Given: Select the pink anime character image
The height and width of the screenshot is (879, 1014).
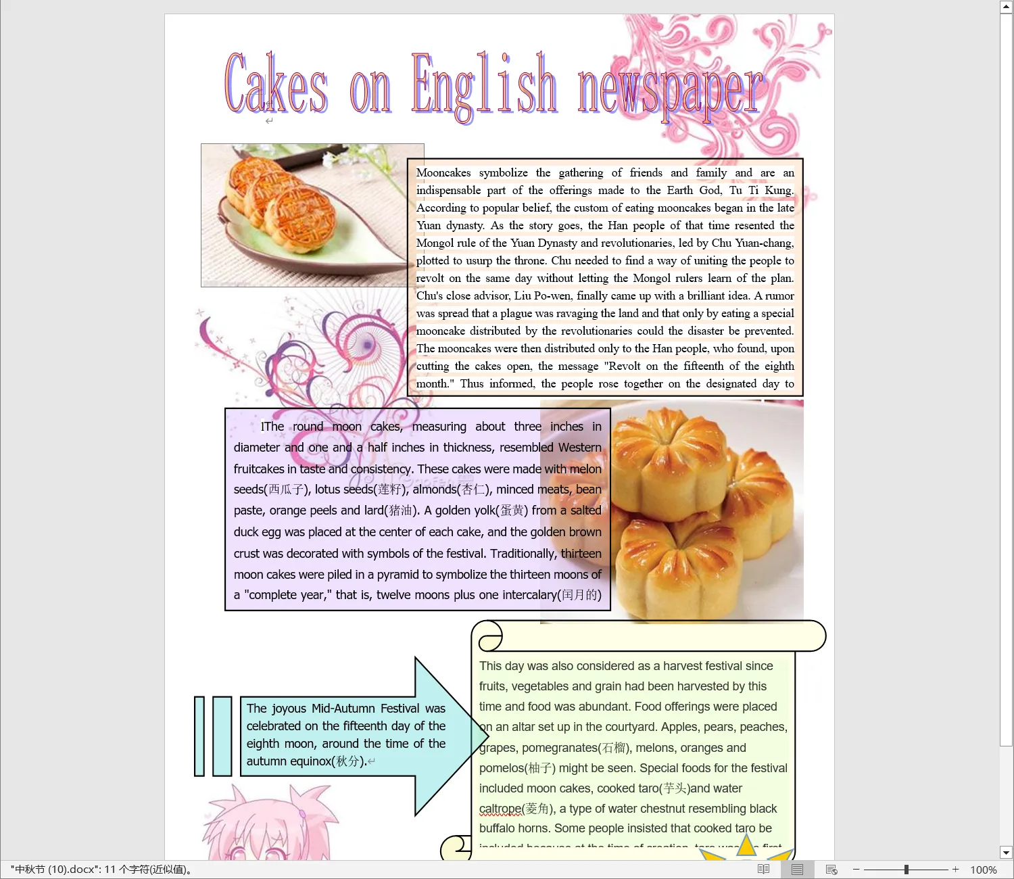Looking at the screenshot, I should click(x=270, y=822).
